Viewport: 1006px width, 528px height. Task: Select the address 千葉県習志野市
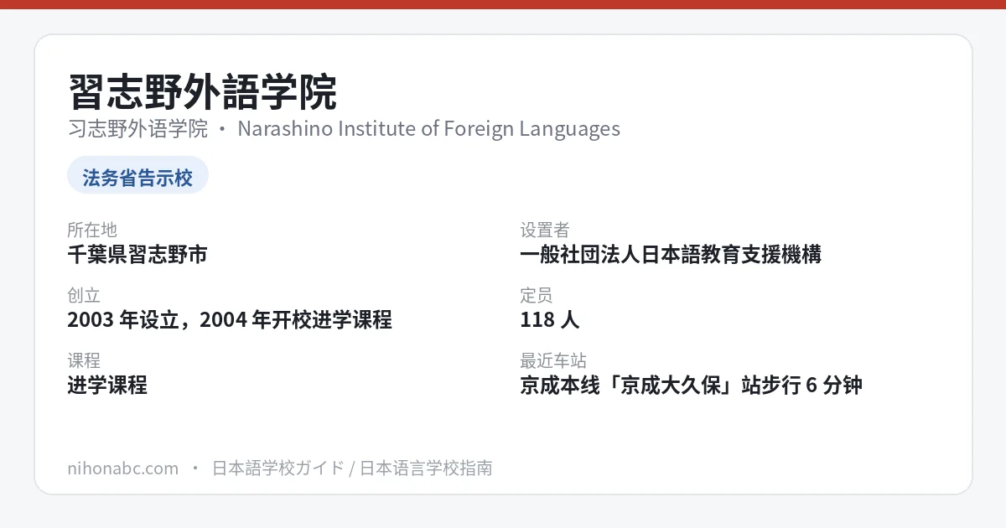click(137, 254)
